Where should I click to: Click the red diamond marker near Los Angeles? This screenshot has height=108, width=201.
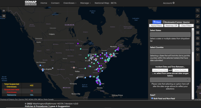click(x=42, y=70)
